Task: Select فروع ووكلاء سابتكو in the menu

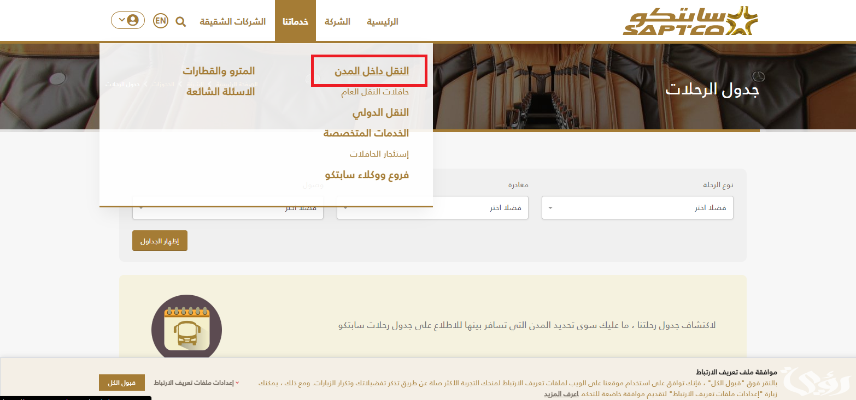Action: click(x=367, y=175)
